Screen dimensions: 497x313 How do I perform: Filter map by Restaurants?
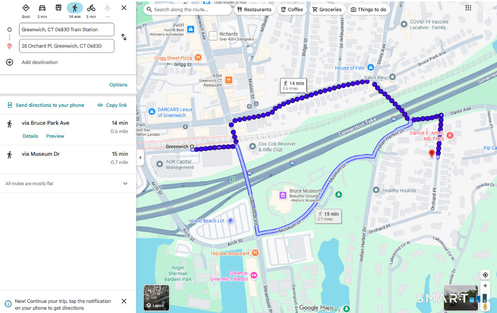[254, 9]
